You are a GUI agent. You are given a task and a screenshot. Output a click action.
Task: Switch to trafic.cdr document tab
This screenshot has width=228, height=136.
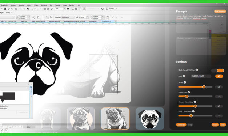pos(24,21)
